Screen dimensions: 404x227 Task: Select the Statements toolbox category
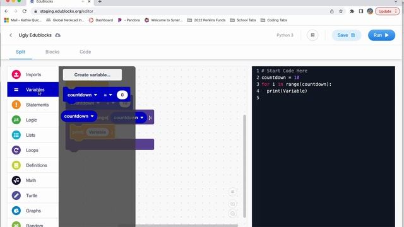33,105
